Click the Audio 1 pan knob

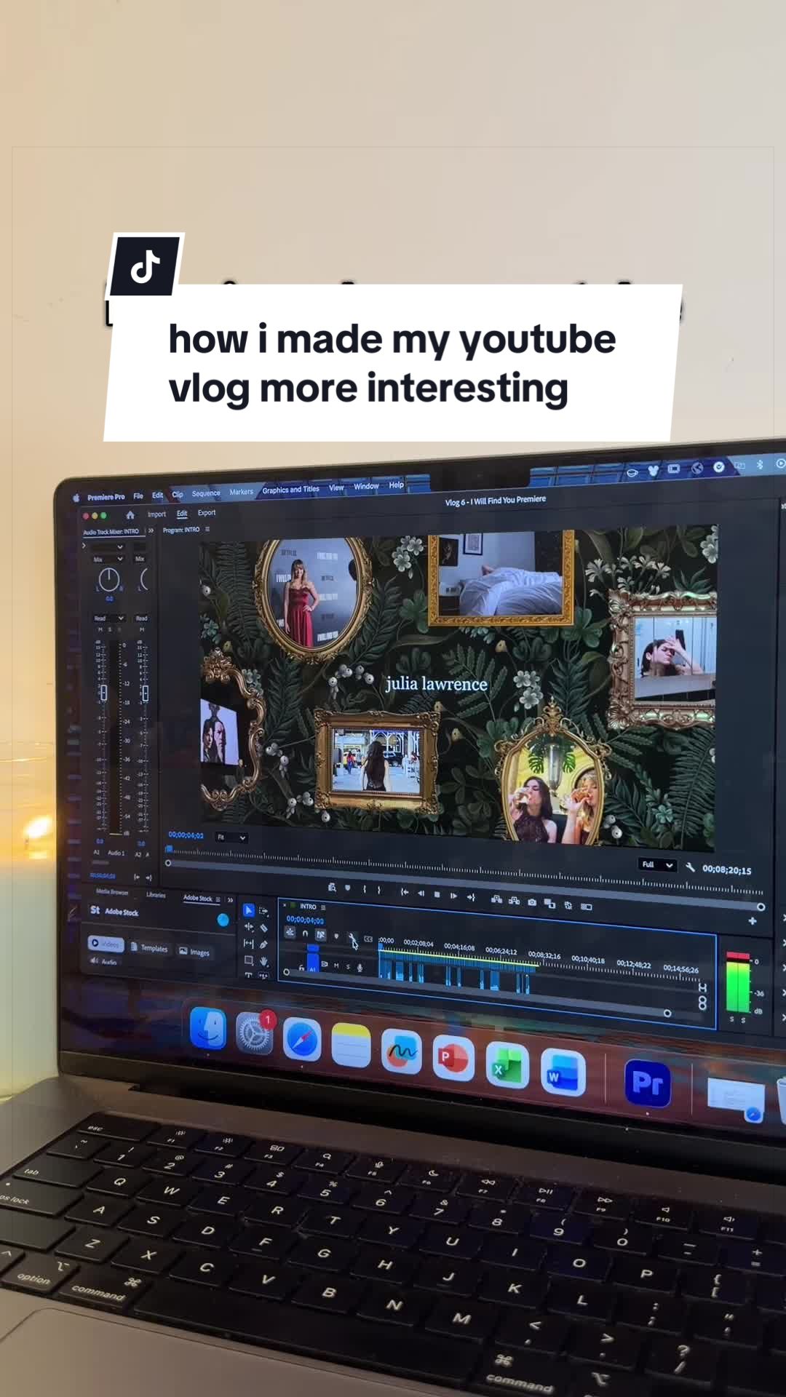click(x=109, y=579)
